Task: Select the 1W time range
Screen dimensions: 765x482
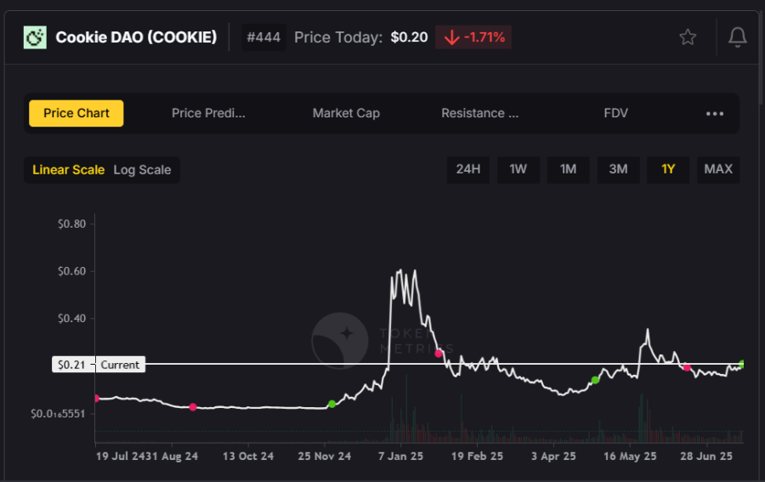Action: 518,169
